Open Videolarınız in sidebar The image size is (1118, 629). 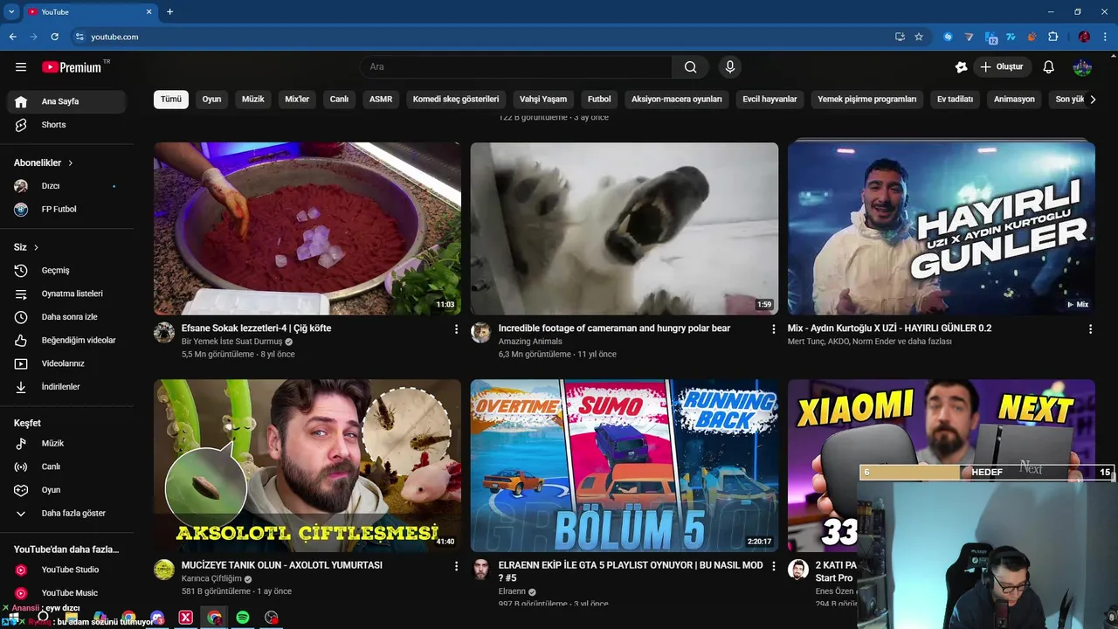pyautogui.click(x=66, y=363)
